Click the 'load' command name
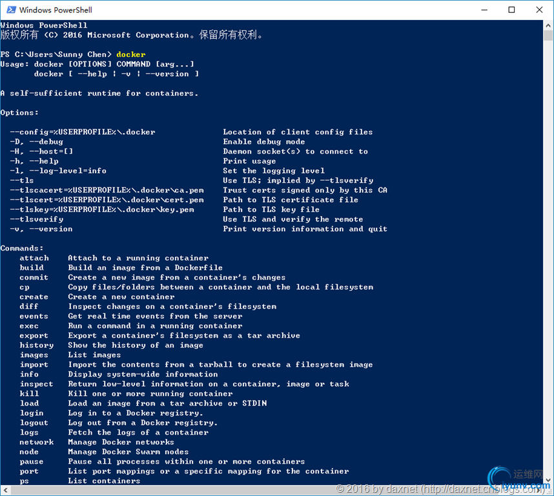This screenshot has height=496, width=554. point(29,404)
